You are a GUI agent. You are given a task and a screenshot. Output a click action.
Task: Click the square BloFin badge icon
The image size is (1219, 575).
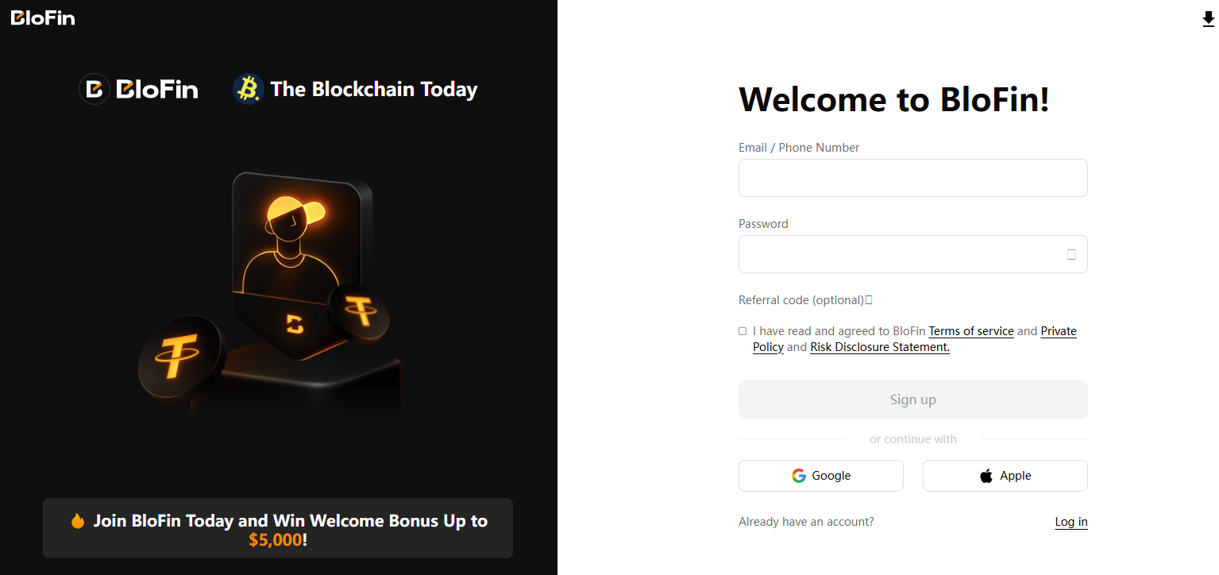coord(95,89)
